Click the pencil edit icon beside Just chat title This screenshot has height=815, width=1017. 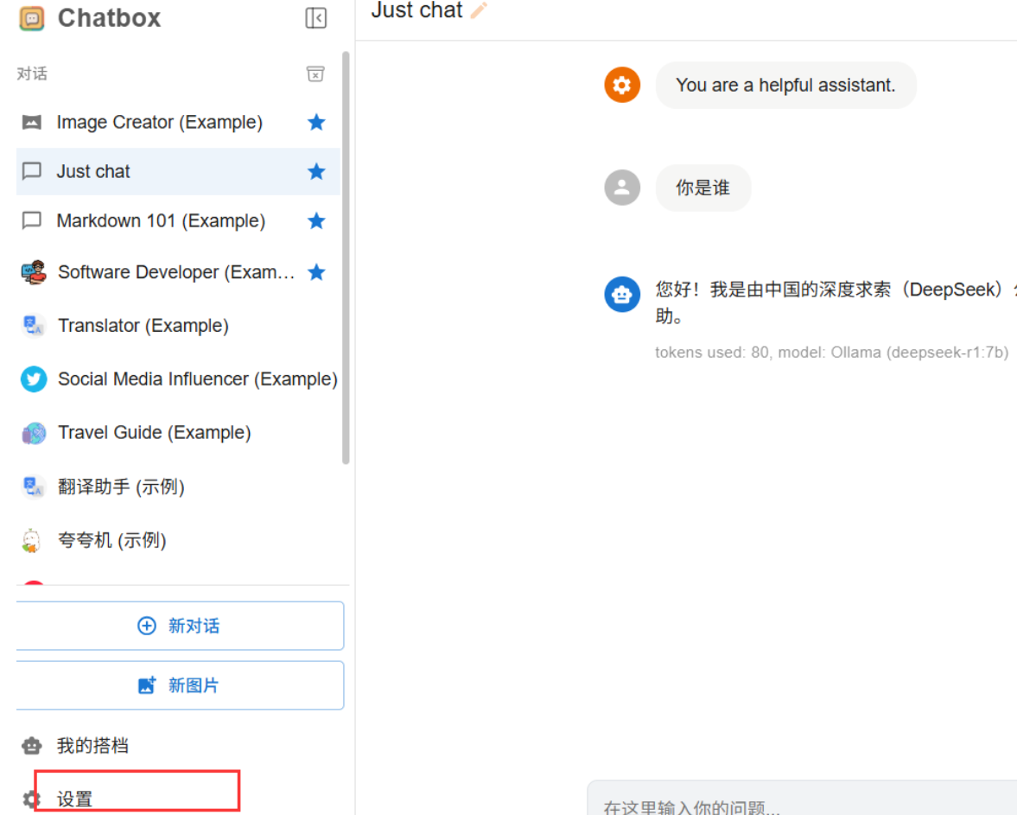tap(479, 10)
